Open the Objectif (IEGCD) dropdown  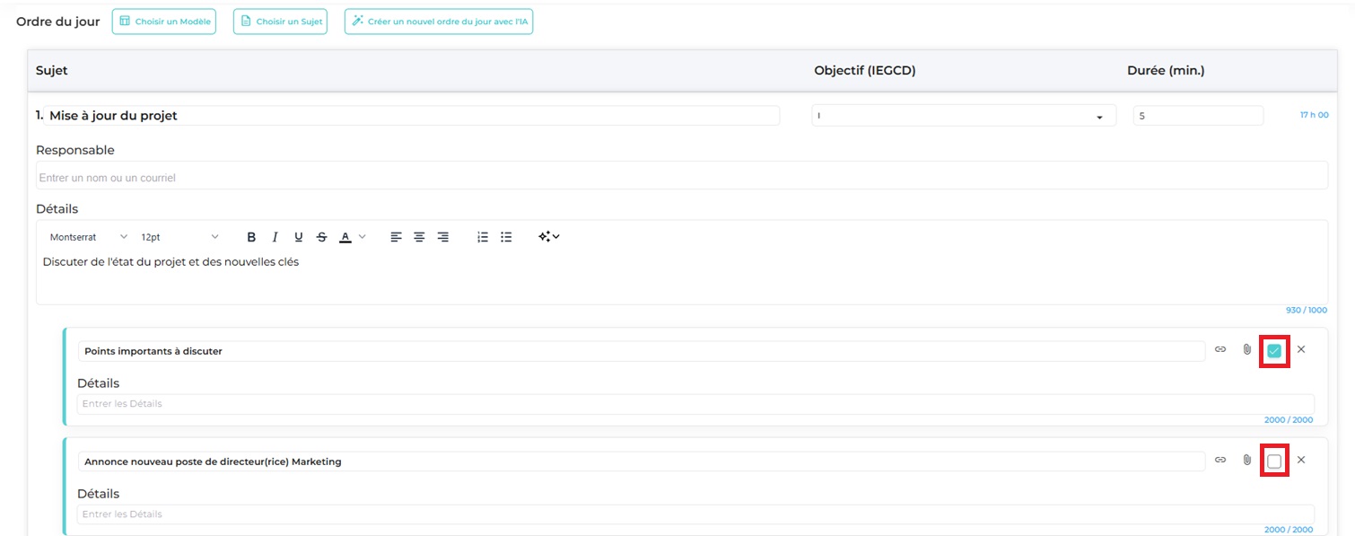tap(963, 116)
